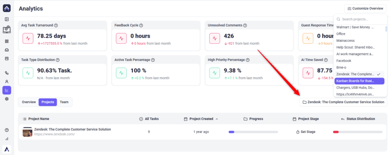Click the workspace logo at the sidebar bottom
Screen dimensions: 390x155
pyautogui.click(x=7, y=149)
